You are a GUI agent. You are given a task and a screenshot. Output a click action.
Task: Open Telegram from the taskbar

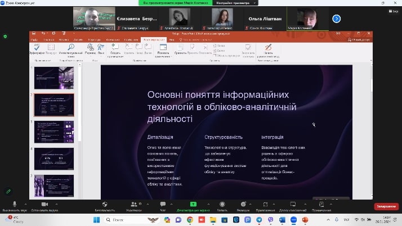(x=259, y=220)
